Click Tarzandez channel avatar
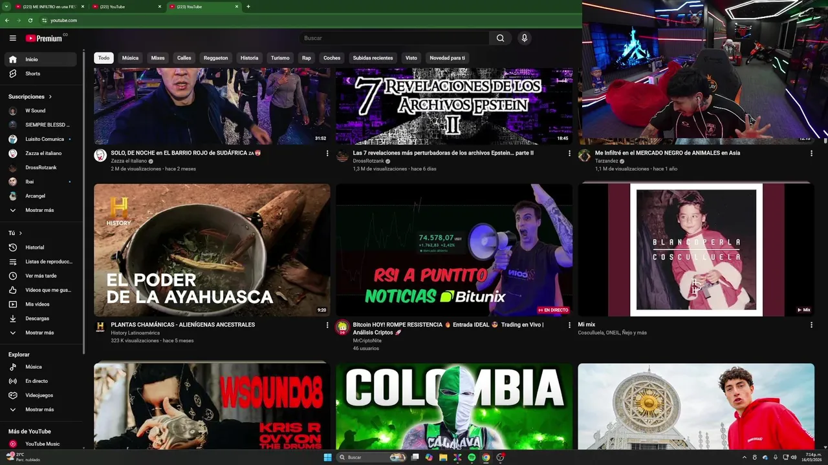 [584, 155]
